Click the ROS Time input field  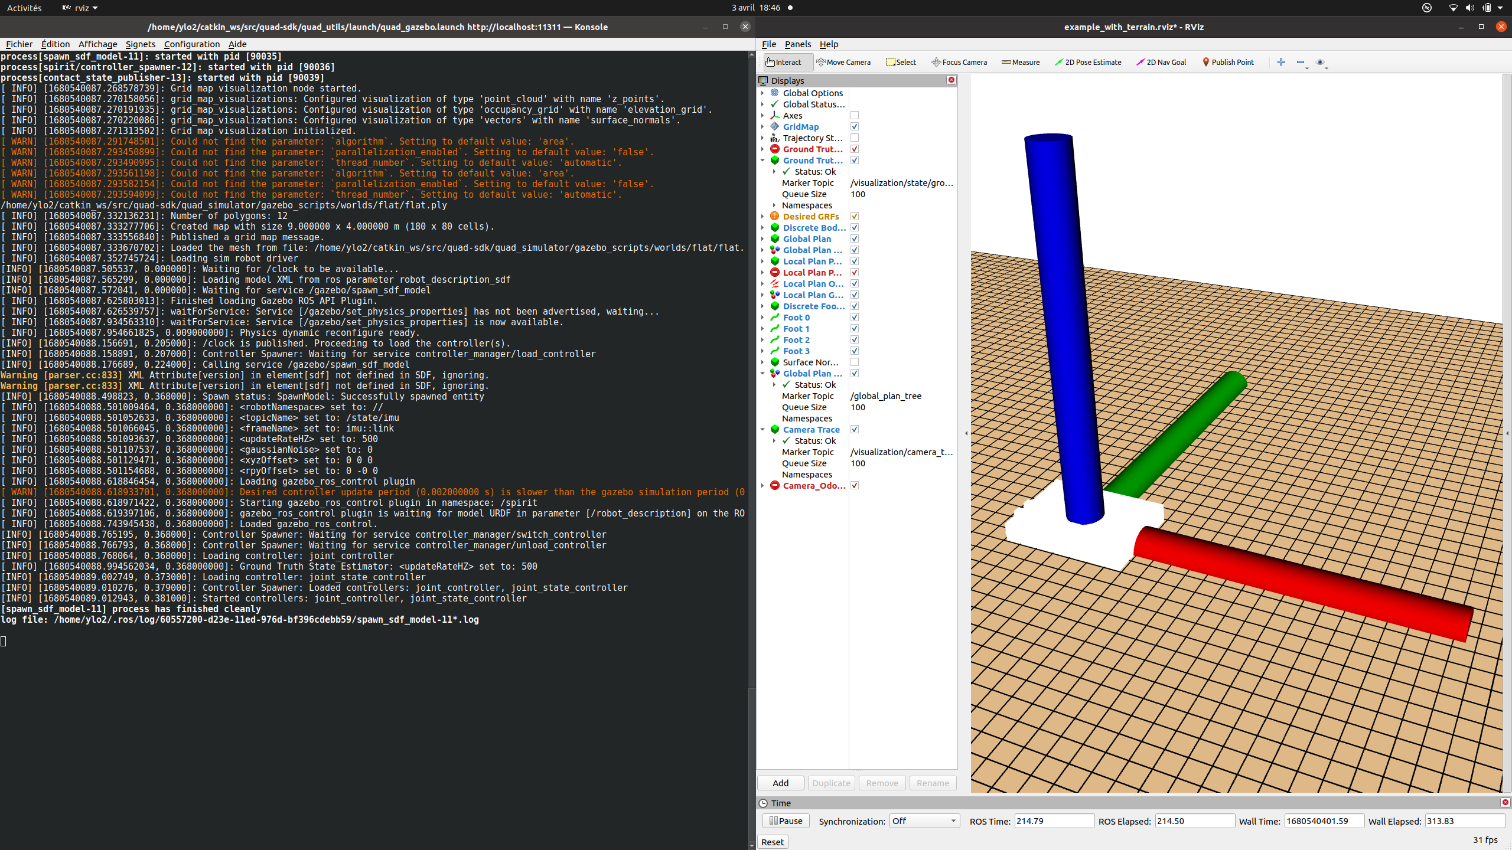click(x=1054, y=821)
